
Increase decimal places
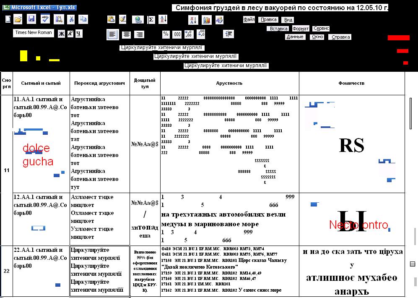(x=188, y=34)
